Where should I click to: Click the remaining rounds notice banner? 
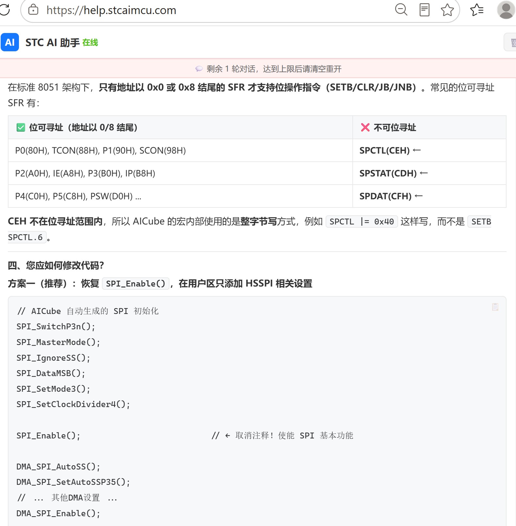click(x=258, y=69)
